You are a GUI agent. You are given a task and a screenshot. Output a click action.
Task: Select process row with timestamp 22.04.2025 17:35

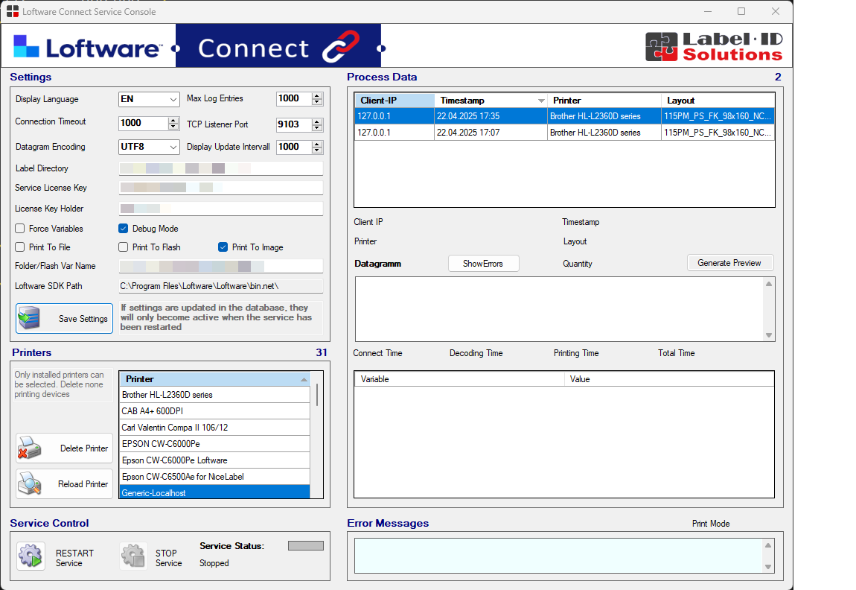tap(564, 116)
